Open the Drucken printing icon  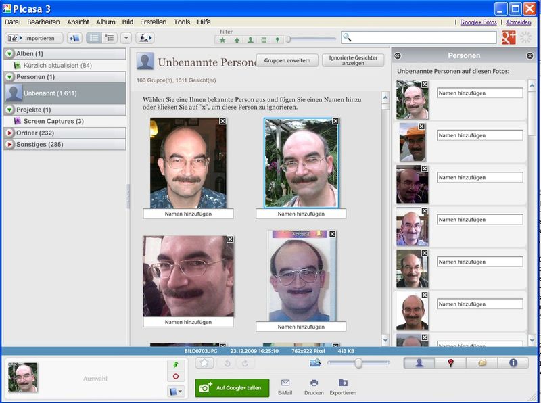(313, 383)
